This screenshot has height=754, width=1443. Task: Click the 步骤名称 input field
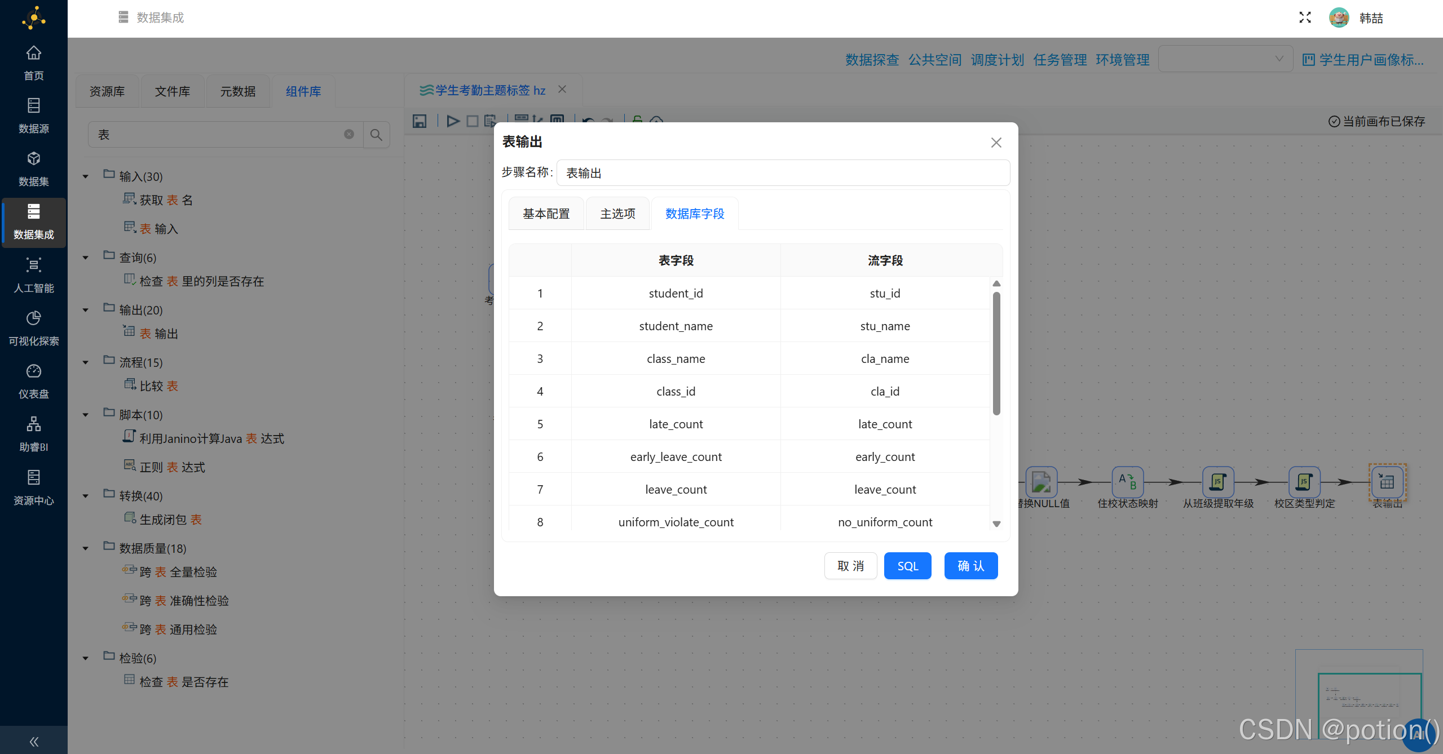coord(783,173)
